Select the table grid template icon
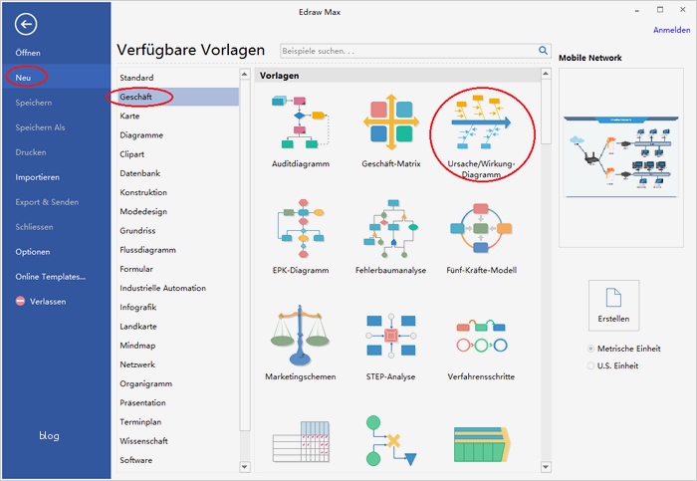The height and width of the screenshot is (481, 697). click(x=301, y=441)
